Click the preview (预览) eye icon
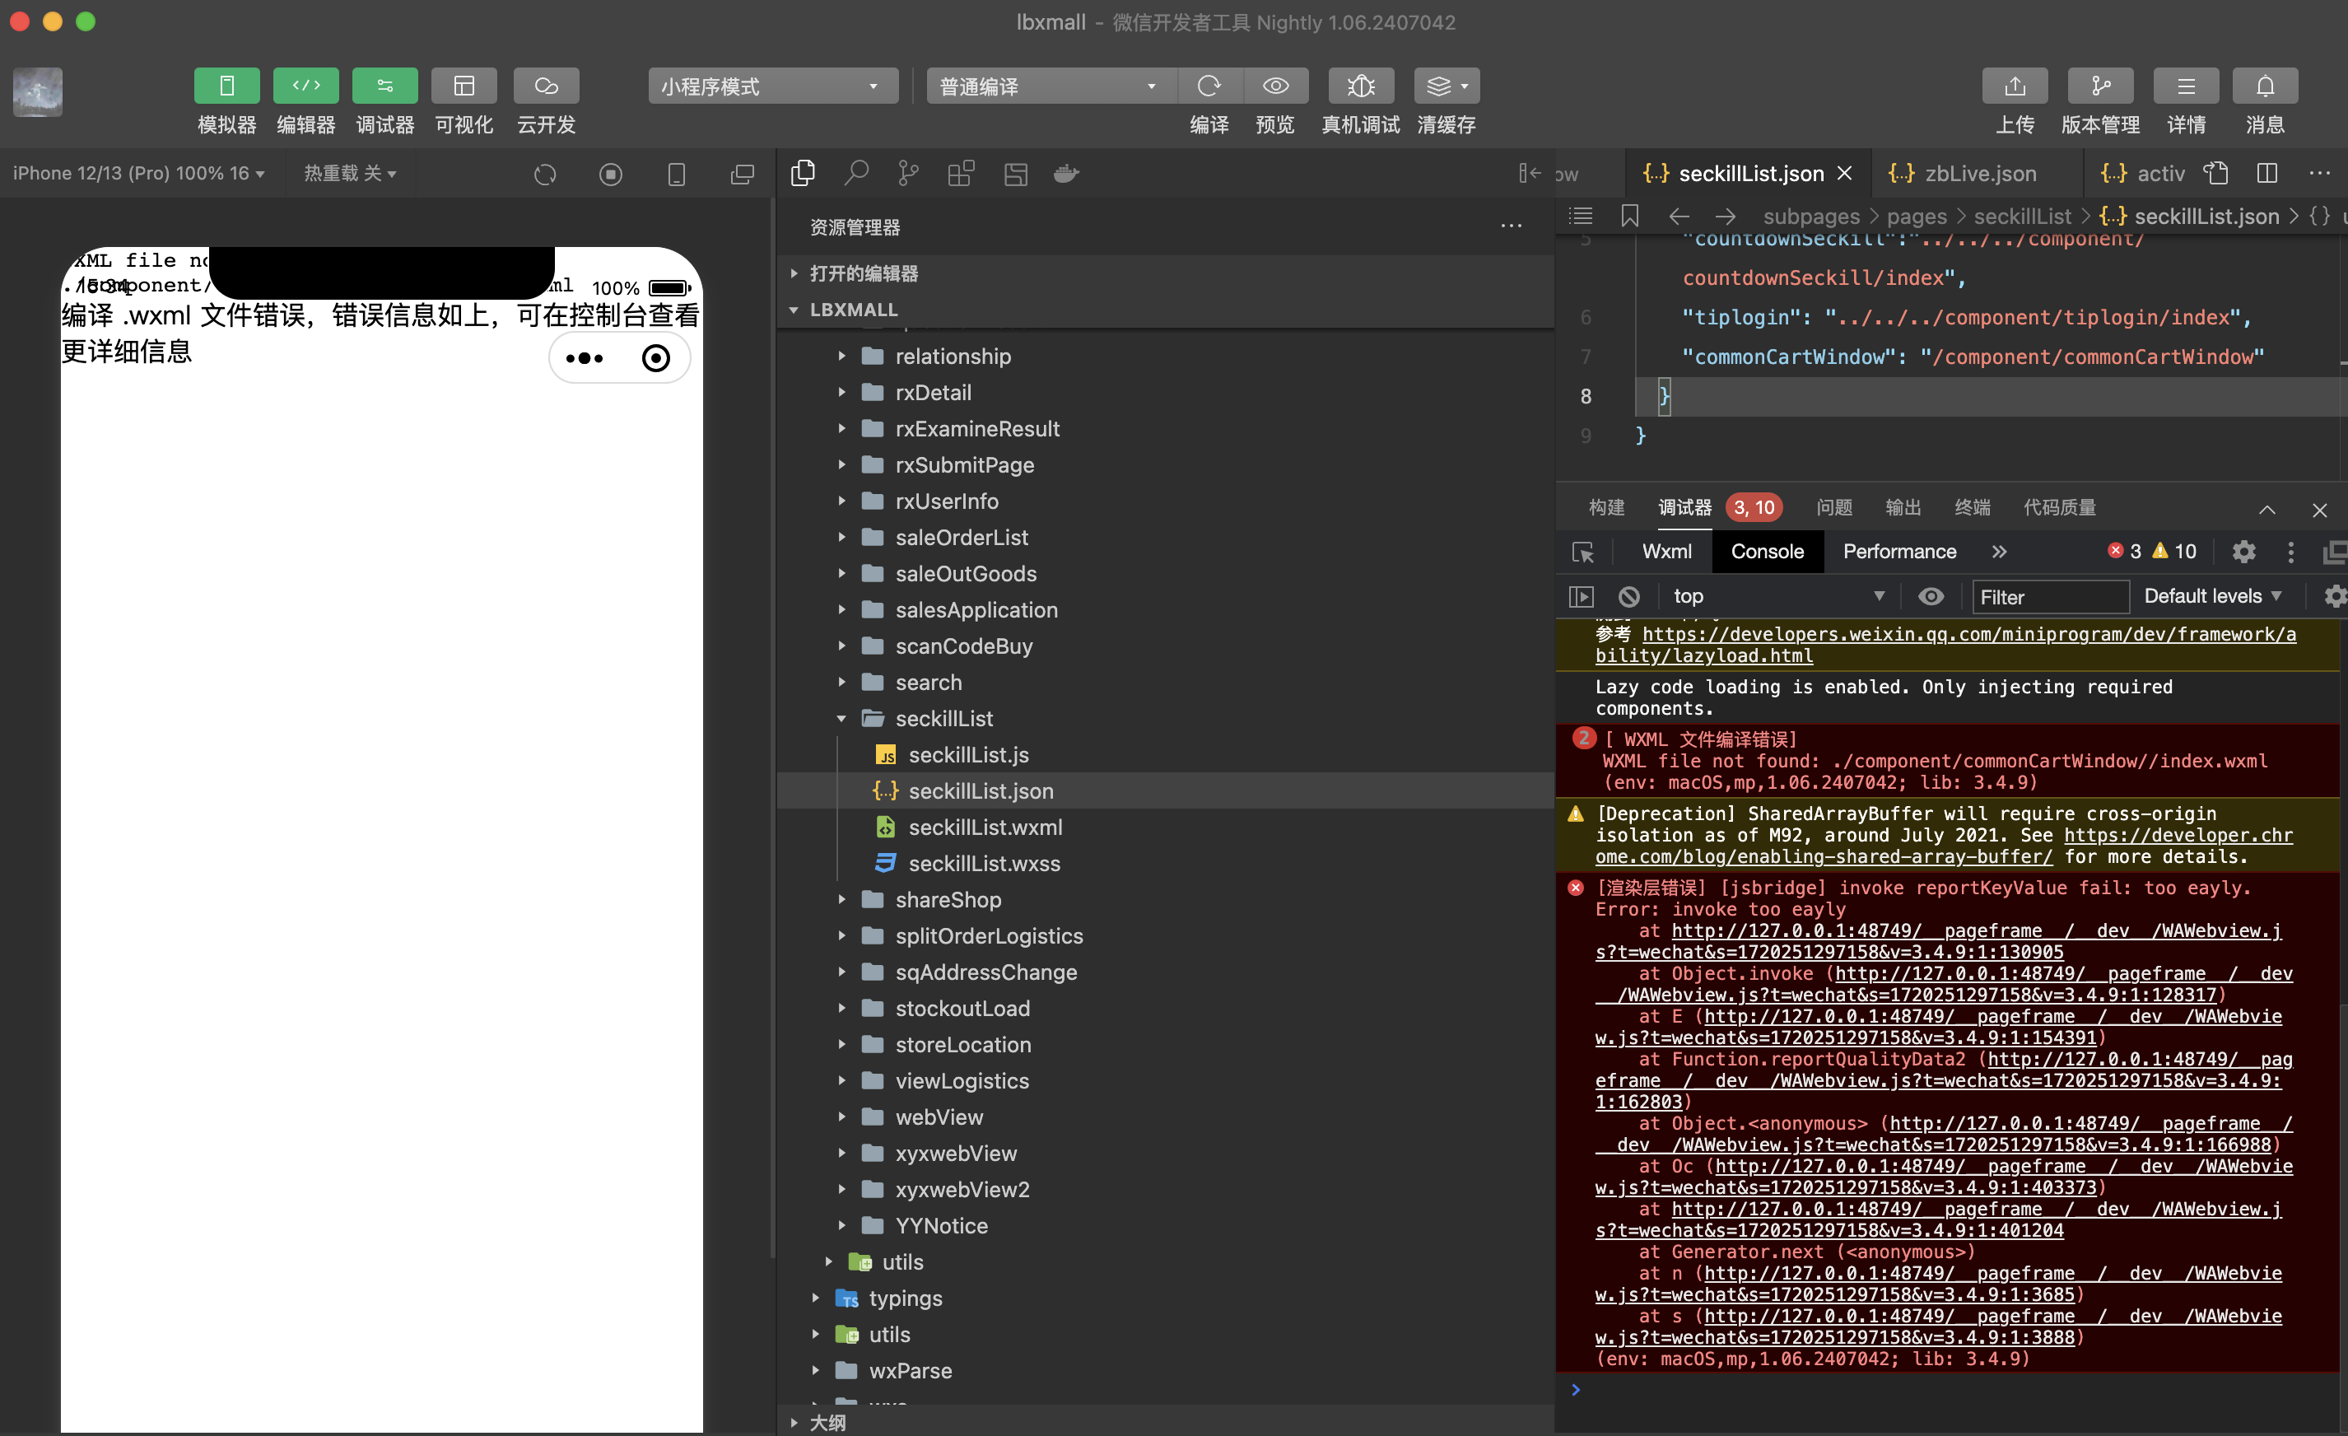Screen dimensions: 2348x1436 point(1275,86)
